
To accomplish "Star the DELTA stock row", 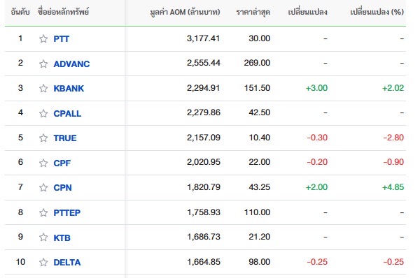I will (43, 262).
